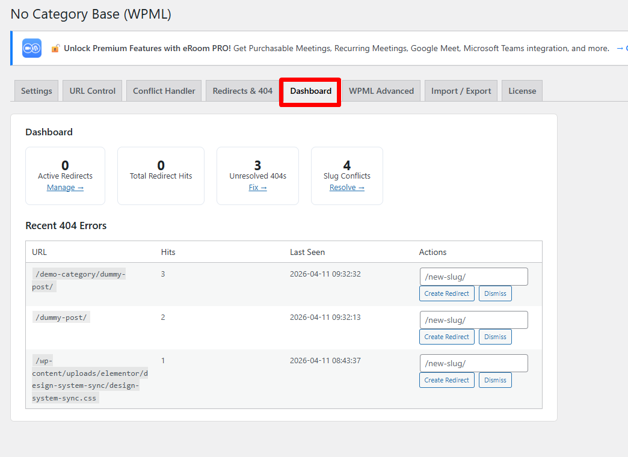Open the Conflict Handler tab
This screenshot has height=457, width=628.
[164, 91]
